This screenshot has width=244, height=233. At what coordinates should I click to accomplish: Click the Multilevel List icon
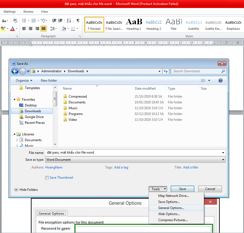(43, 21)
